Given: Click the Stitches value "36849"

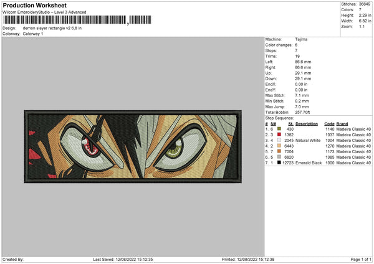Looking at the screenshot, I should coord(365,4).
